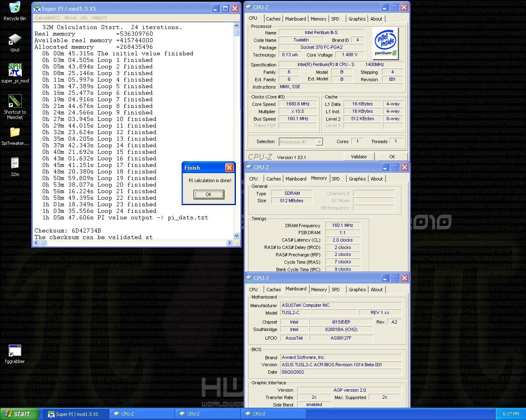The width and height of the screenshot is (526, 420).
Task: Open About...(A) menu in Super PI
Action: click(x=76, y=18)
